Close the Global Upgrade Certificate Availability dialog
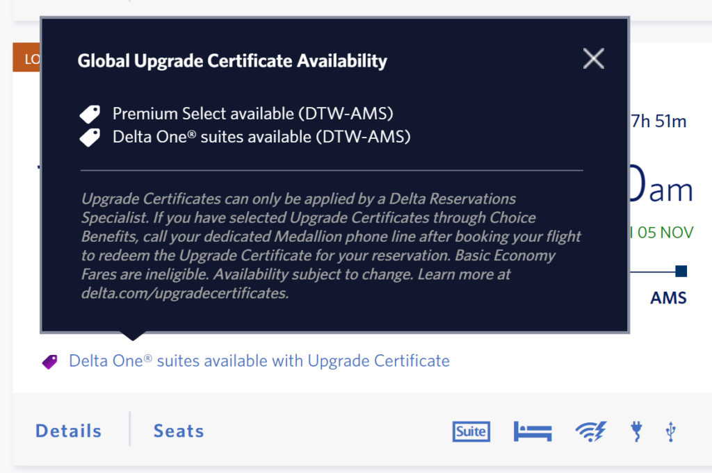 [593, 58]
